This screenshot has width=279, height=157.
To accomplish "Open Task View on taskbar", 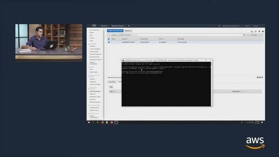I will click(98, 123).
